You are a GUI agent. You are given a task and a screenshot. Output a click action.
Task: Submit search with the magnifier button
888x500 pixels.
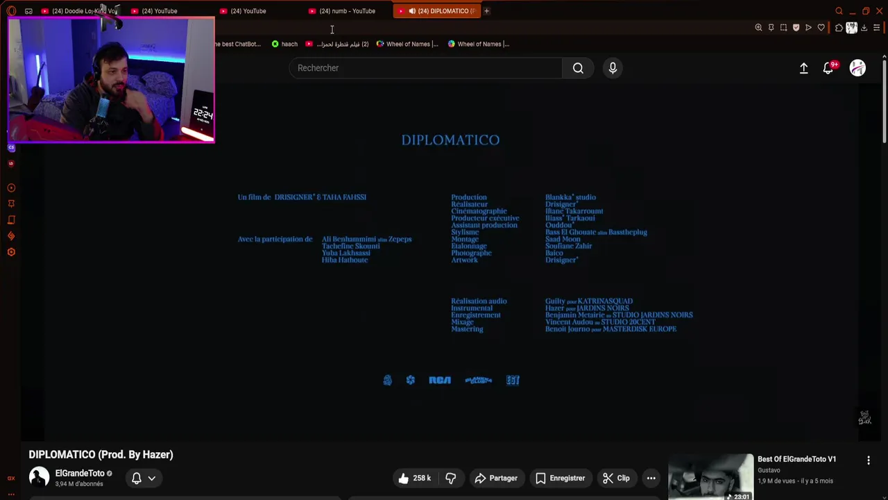tap(578, 68)
